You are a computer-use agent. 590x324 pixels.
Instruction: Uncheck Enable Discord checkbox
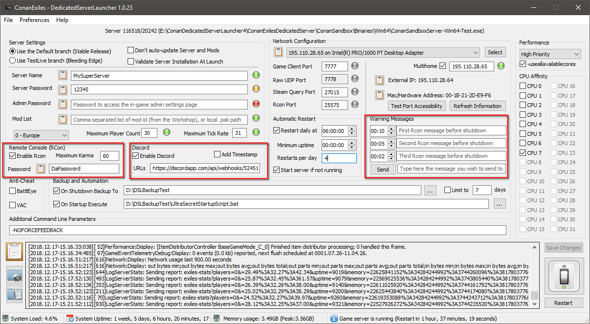[135, 156]
